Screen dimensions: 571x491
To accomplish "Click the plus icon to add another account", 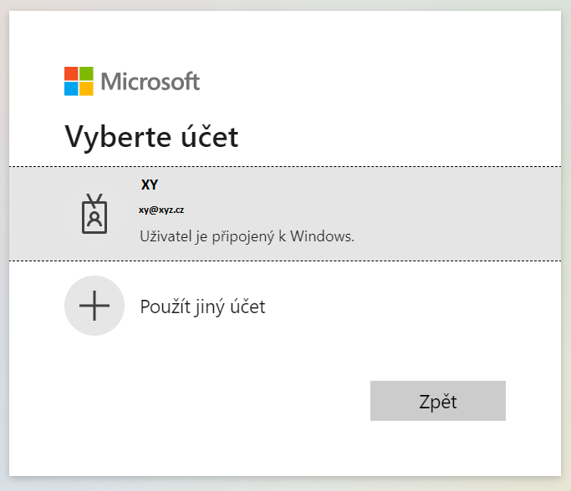I will coord(94,306).
